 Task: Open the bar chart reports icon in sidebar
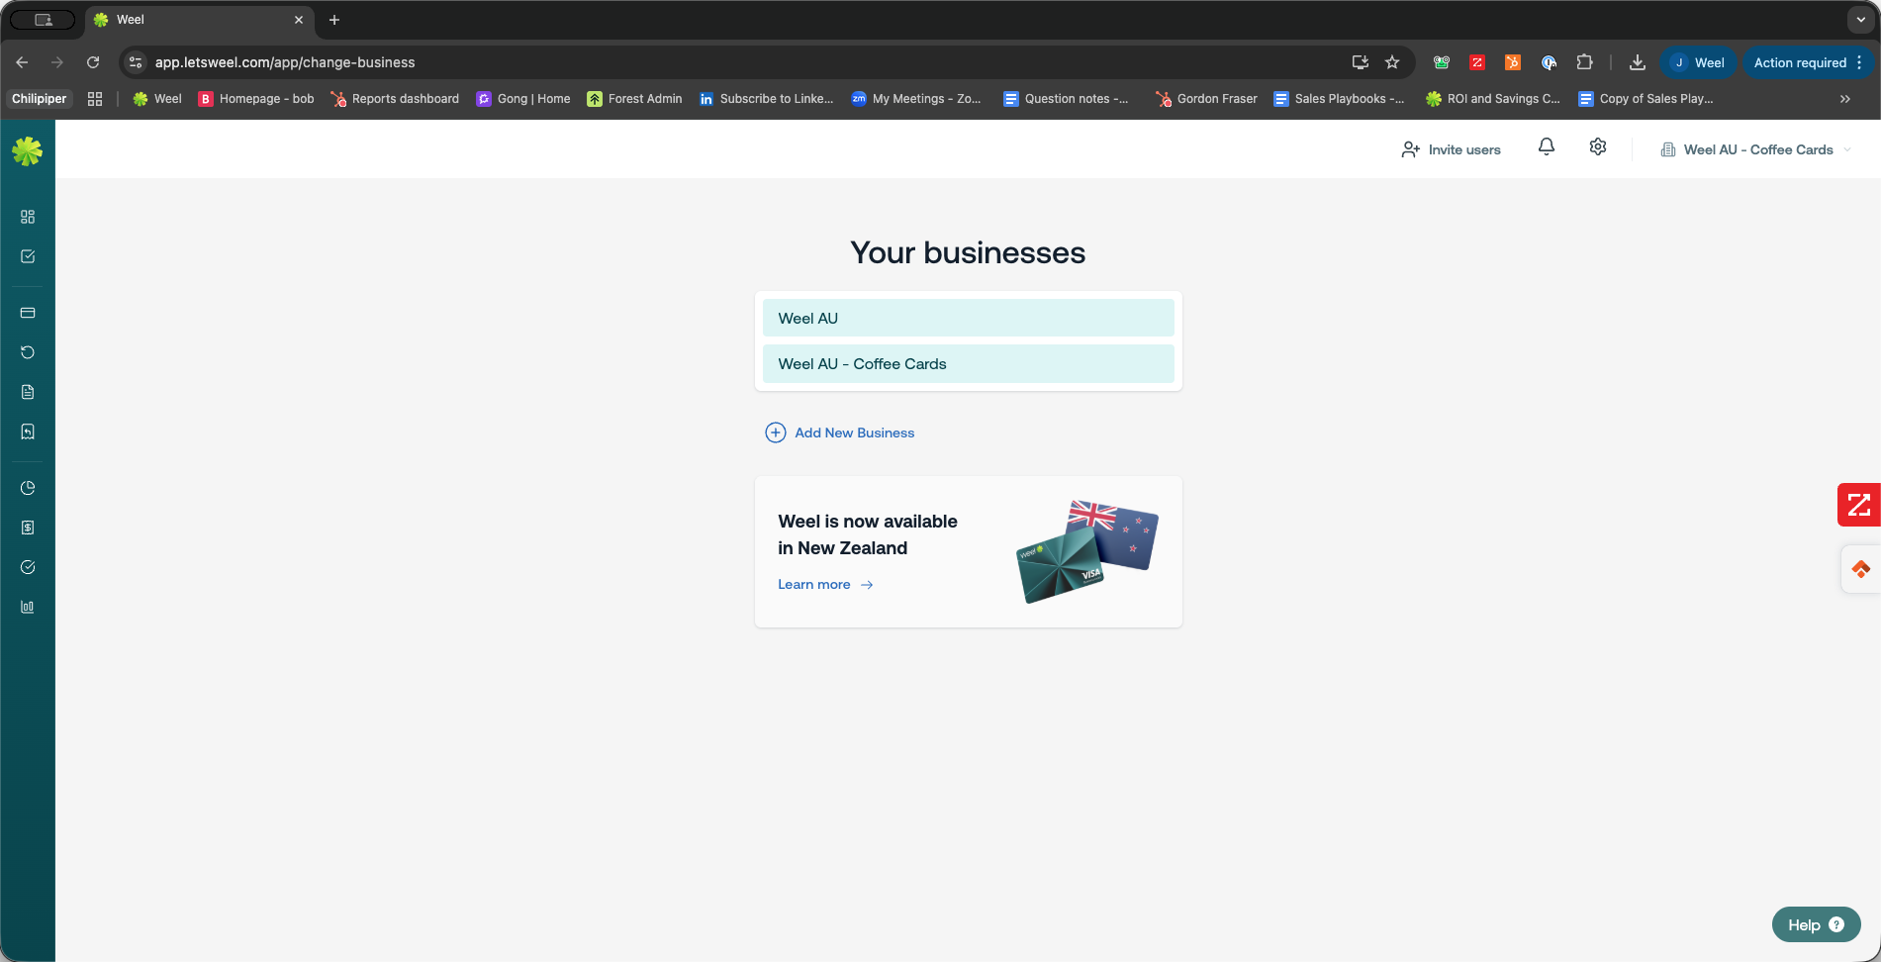click(28, 607)
